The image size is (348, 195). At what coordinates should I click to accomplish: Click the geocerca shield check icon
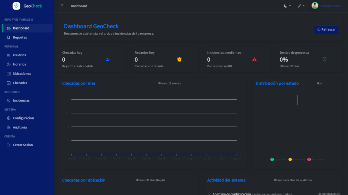[324, 59]
